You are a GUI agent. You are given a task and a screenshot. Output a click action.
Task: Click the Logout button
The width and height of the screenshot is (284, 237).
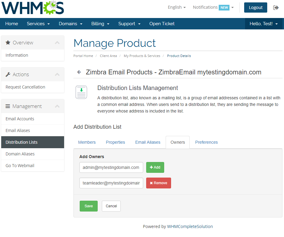point(256,7)
